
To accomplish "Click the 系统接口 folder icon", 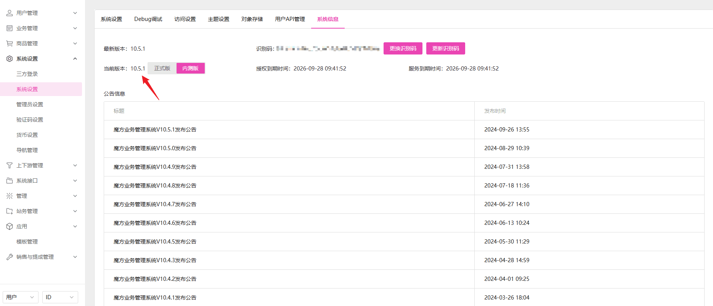I will click(10, 181).
